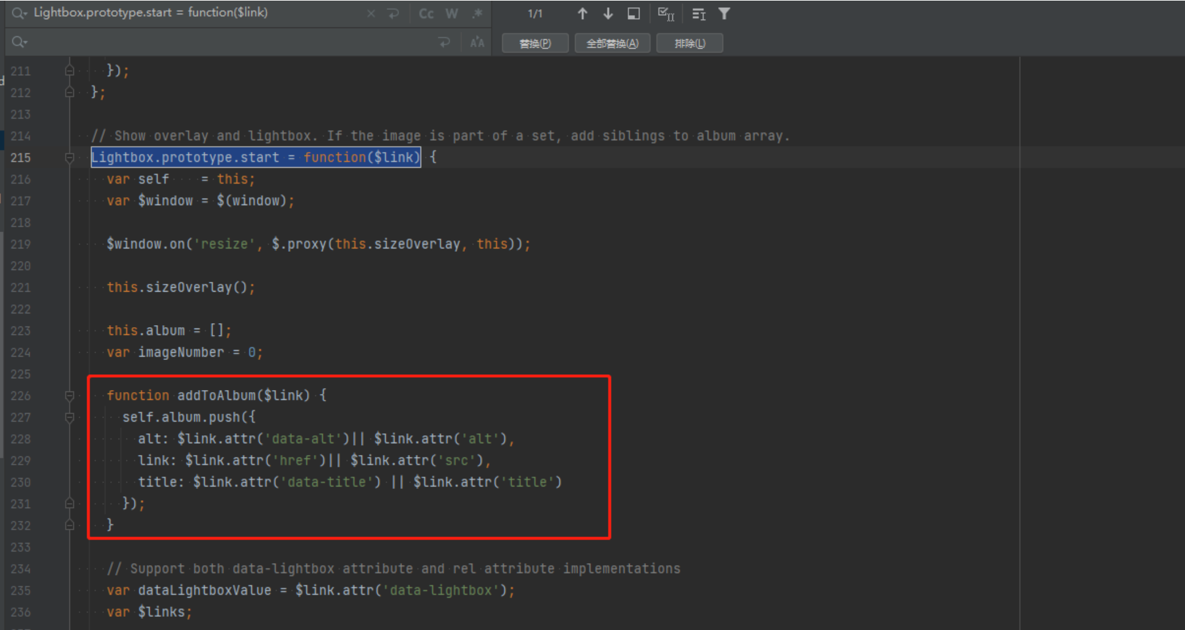Collapse the Lightbox.prototype.start function fold
This screenshot has height=630, width=1185.
(70, 157)
